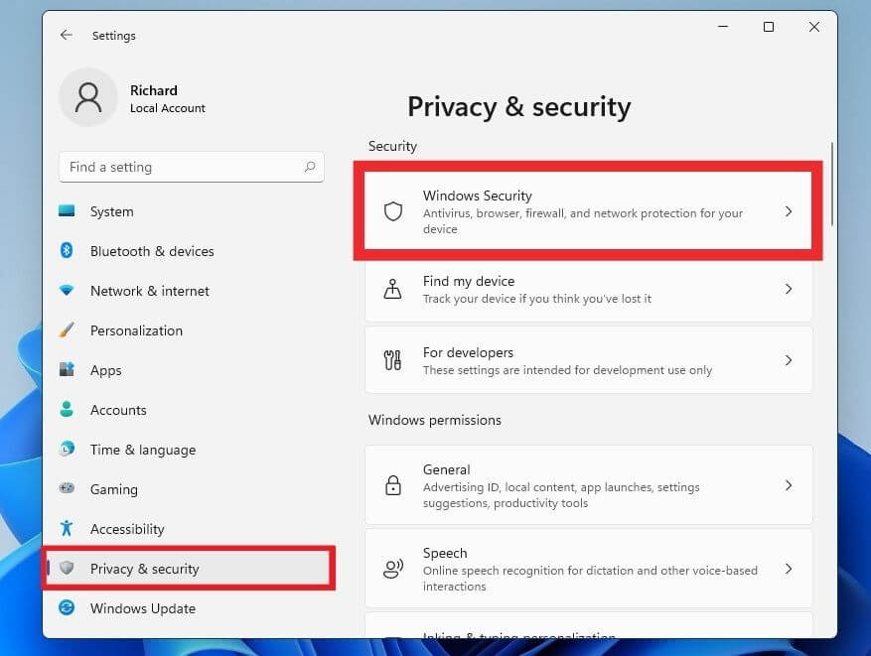The width and height of the screenshot is (871, 656).
Task: Expand For developers chevron arrow
Action: (789, 360)
